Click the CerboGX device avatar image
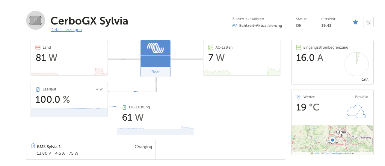Viewport: 385px width, 166px height. 36,20
